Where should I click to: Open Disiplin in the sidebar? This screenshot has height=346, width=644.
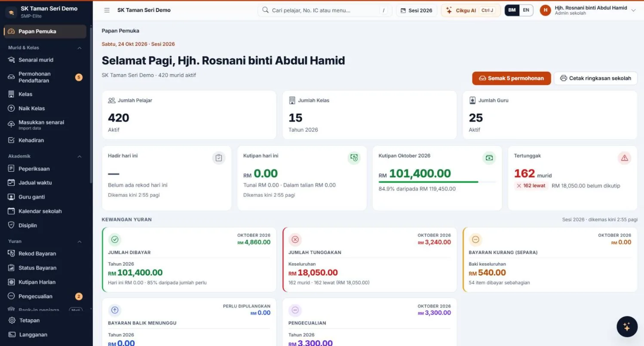pos(45,225)
